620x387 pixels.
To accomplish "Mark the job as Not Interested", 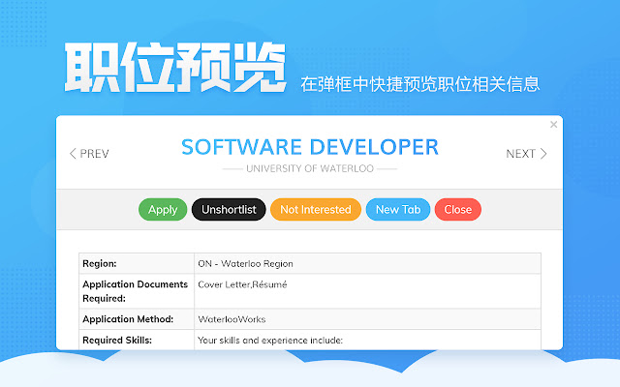I will point(316,210).
